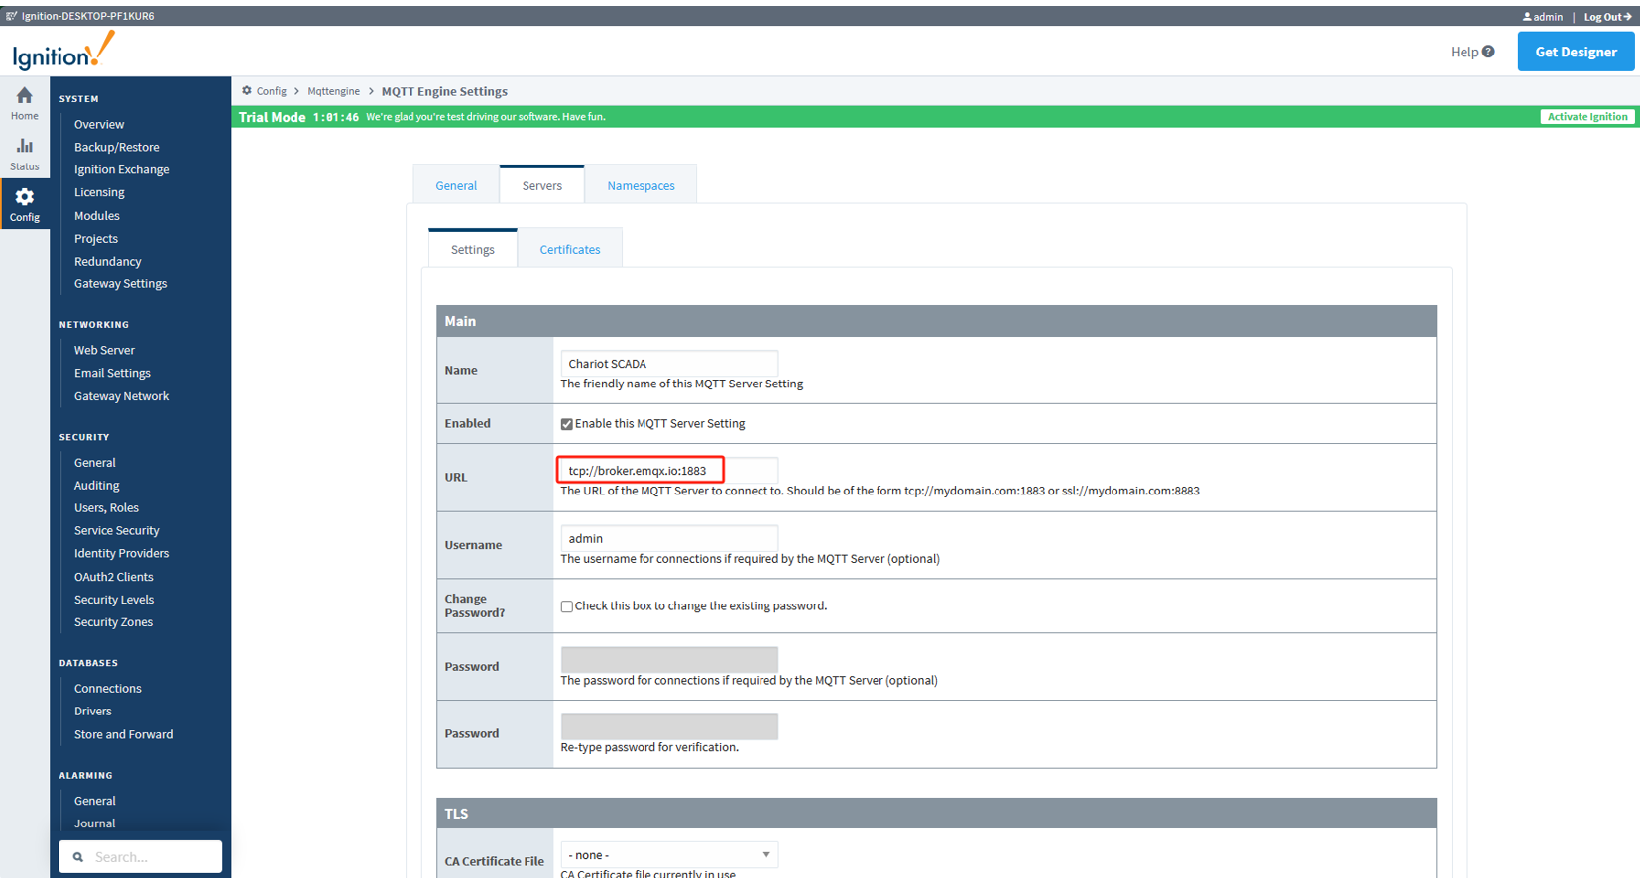Open Security Levels in the sidebar
Viewport: 1640px width, 878px height.
tap(114, 600)
